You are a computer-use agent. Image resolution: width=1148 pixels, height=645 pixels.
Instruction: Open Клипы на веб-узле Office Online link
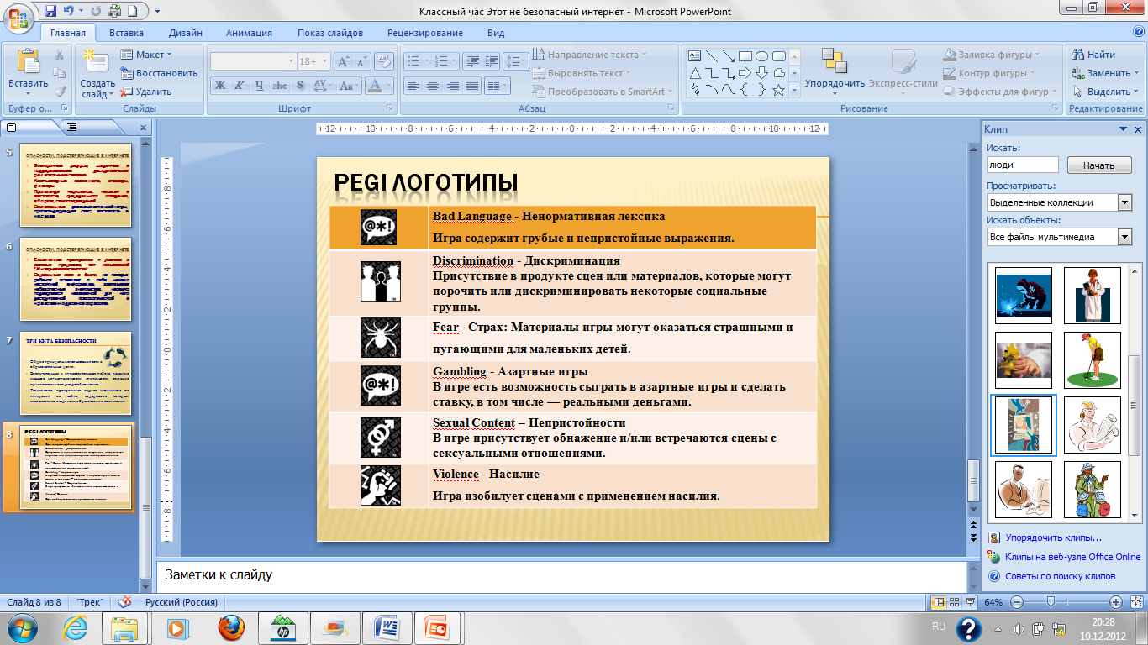click(x=1072, y=557)
